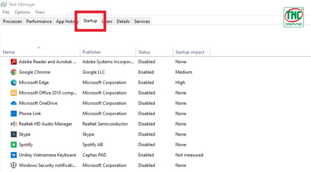The width and height of the screenshot is (311, 172).
Task: Click Google Chrome's Enabled status
Action: 146,72
